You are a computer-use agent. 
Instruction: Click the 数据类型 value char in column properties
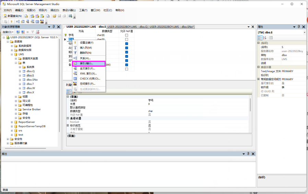(x=151, y=111)
